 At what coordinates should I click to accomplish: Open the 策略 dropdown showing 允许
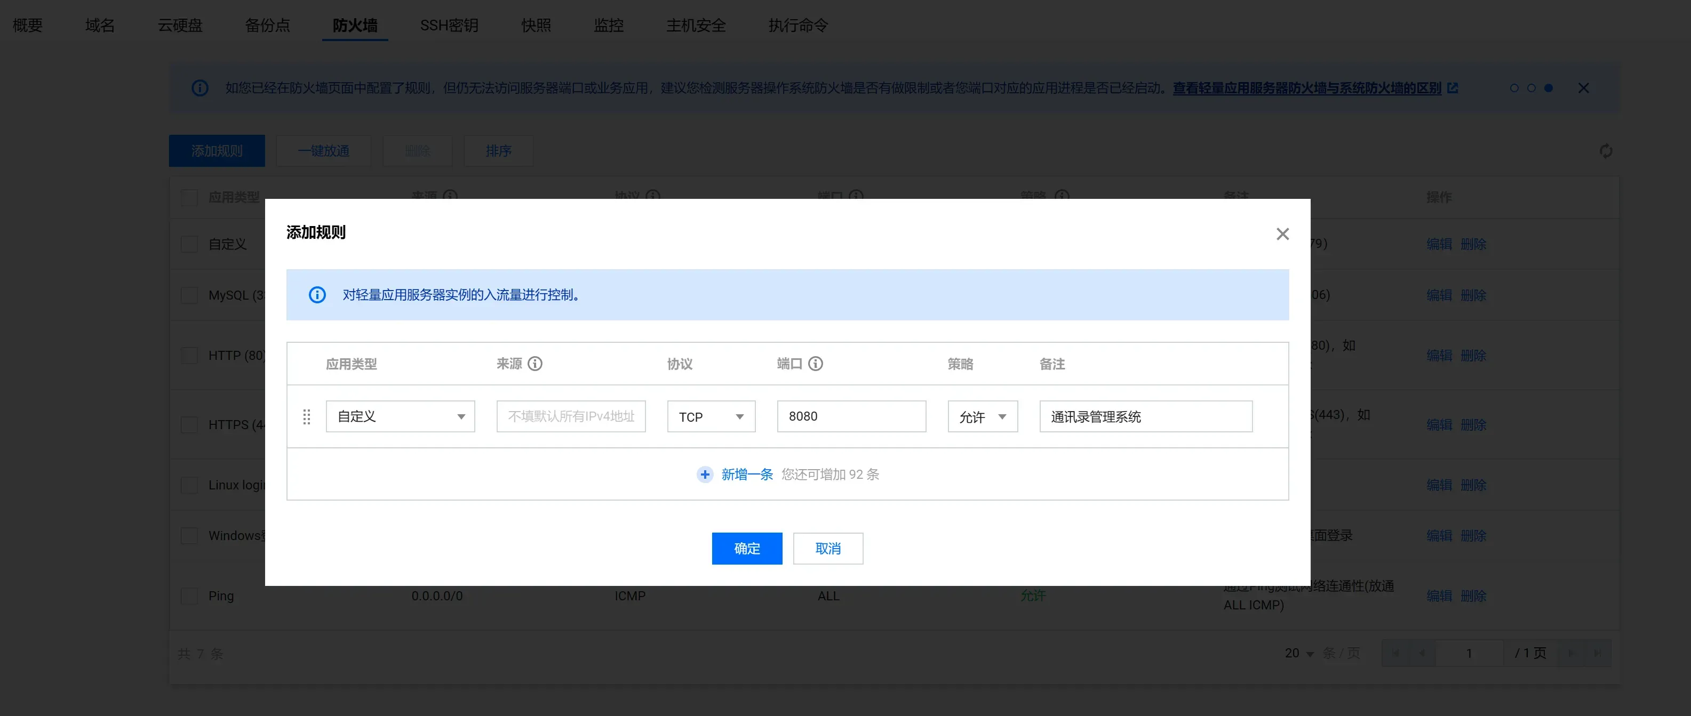point(983,417)
